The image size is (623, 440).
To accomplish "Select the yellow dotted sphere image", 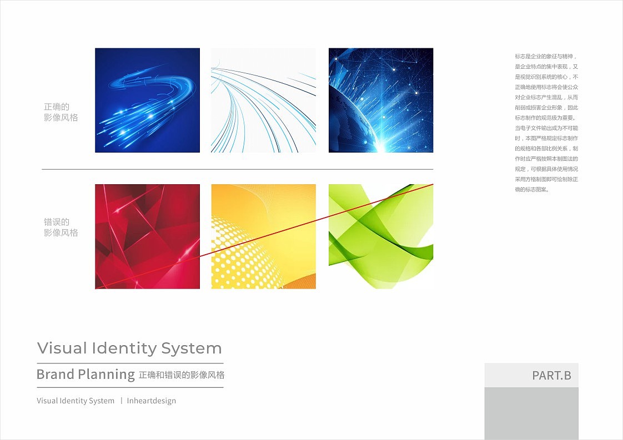I will 263,236.
